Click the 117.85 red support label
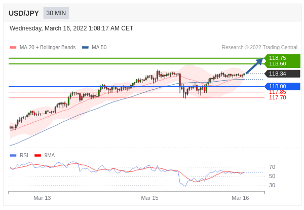 (278, 92)
